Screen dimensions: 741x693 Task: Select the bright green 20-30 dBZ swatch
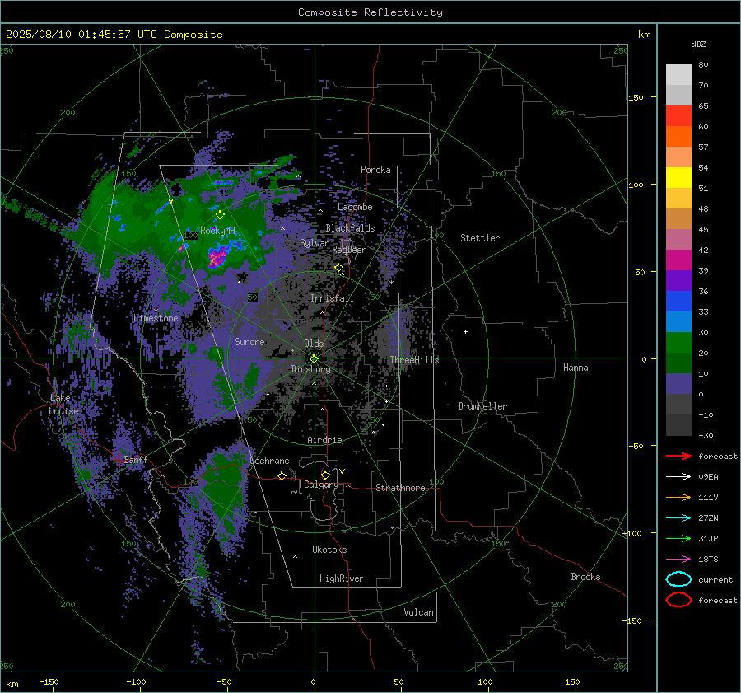pyautogui.click(x=678, y=343)
